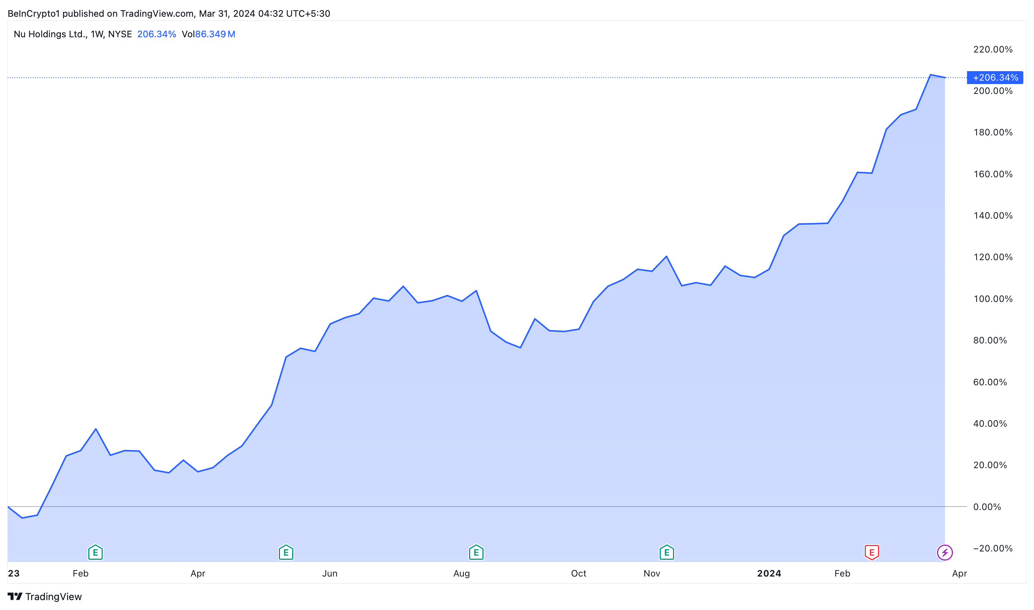Click the Oct label on the time axis
1034x610 pixels.
579,573
